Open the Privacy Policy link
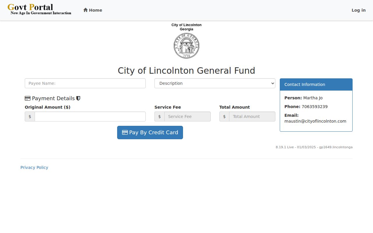Screen dimensions: 373x233 click(x=34, y=167)
